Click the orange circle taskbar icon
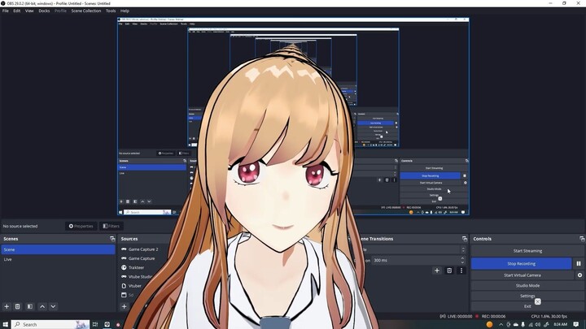The height and width of the screenshot is (329, 586). (x=489, y=324)
